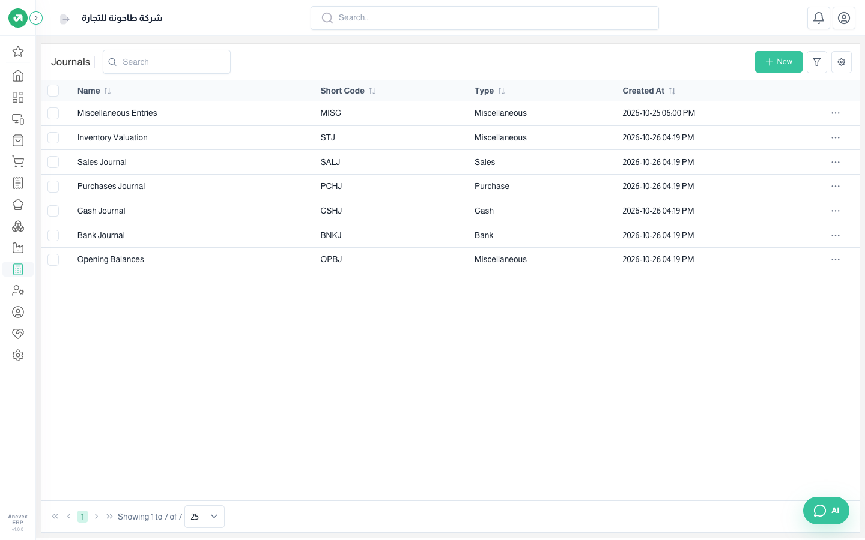The width and height of the screenshot is (865, 540).
Task: Open the notifications bell
Action: coord(819,18)
